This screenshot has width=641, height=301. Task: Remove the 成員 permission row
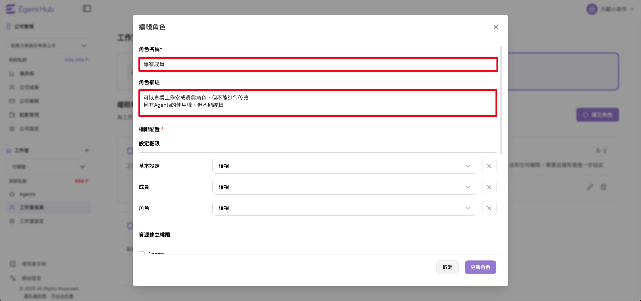[489, 187]
